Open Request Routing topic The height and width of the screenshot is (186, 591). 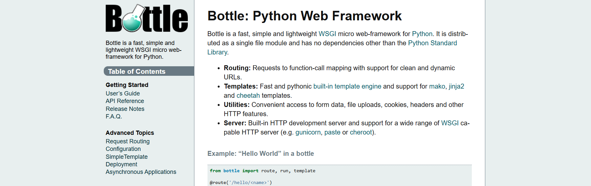(127, 141)
